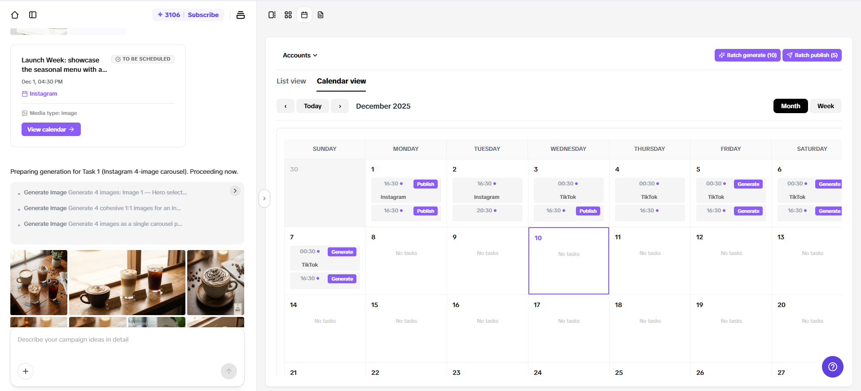861x391 pixels.
Task: Click the Subscribe link
Action: click(203, 15)
